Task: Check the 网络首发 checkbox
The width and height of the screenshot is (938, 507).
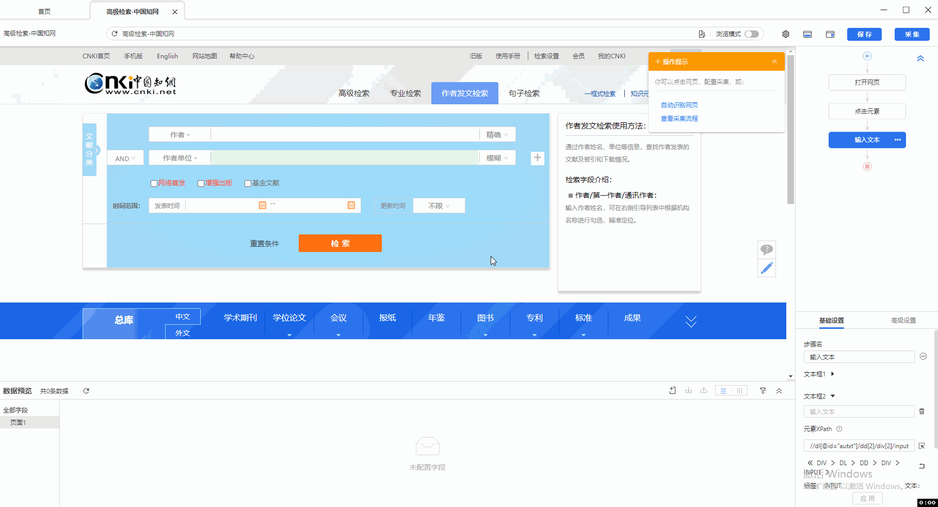Action: (154, 183)
